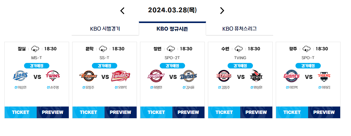The image size is (351, 136).
Task: Open PREVIEW for Giants vs Tigers game
Action: [x=324, y=112]
